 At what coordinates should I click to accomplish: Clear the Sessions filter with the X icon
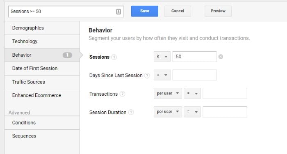tap(221, 57)
